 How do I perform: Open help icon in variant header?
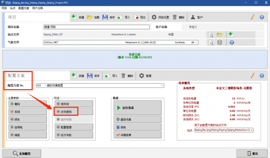tap(262, 76)
